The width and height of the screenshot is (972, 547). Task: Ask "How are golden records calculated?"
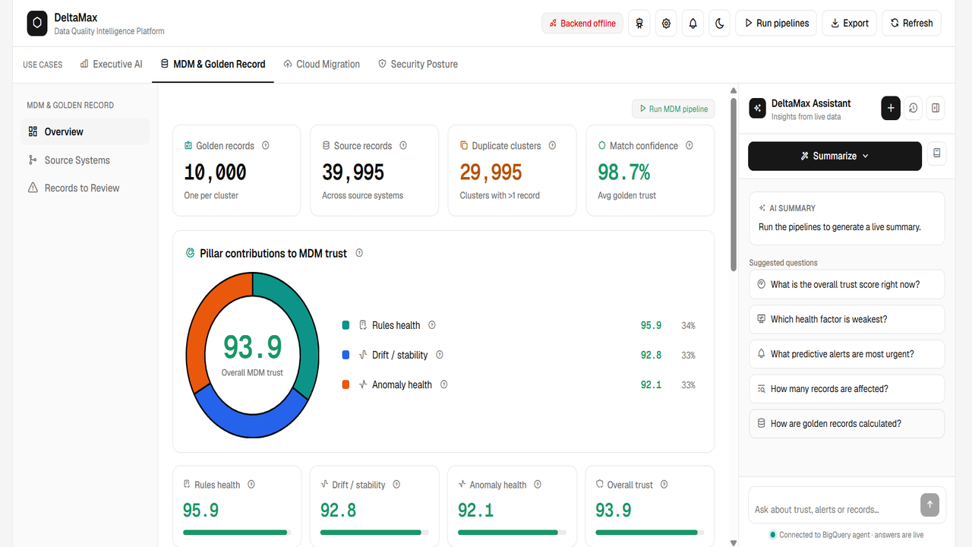pyautogui.click(x=847, y=424)
